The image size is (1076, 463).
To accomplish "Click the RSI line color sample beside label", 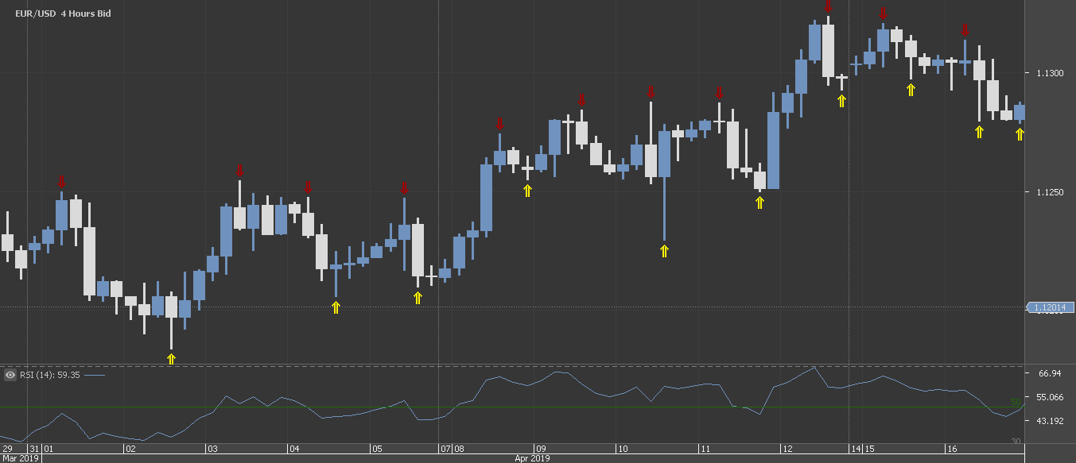I will coord(94,375).
